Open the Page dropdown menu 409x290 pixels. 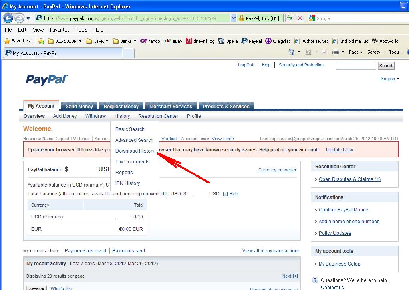click(356, 52)
